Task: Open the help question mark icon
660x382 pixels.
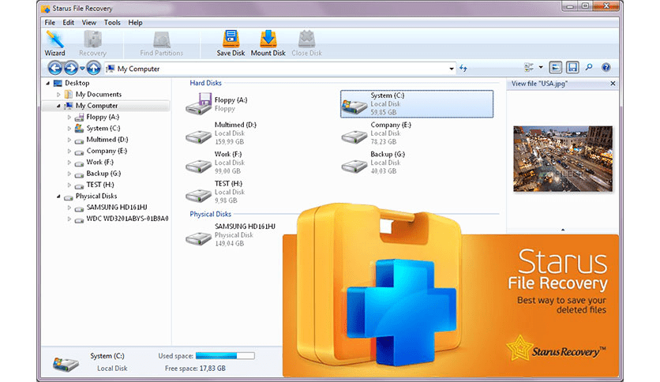Action: coord(606,69)
